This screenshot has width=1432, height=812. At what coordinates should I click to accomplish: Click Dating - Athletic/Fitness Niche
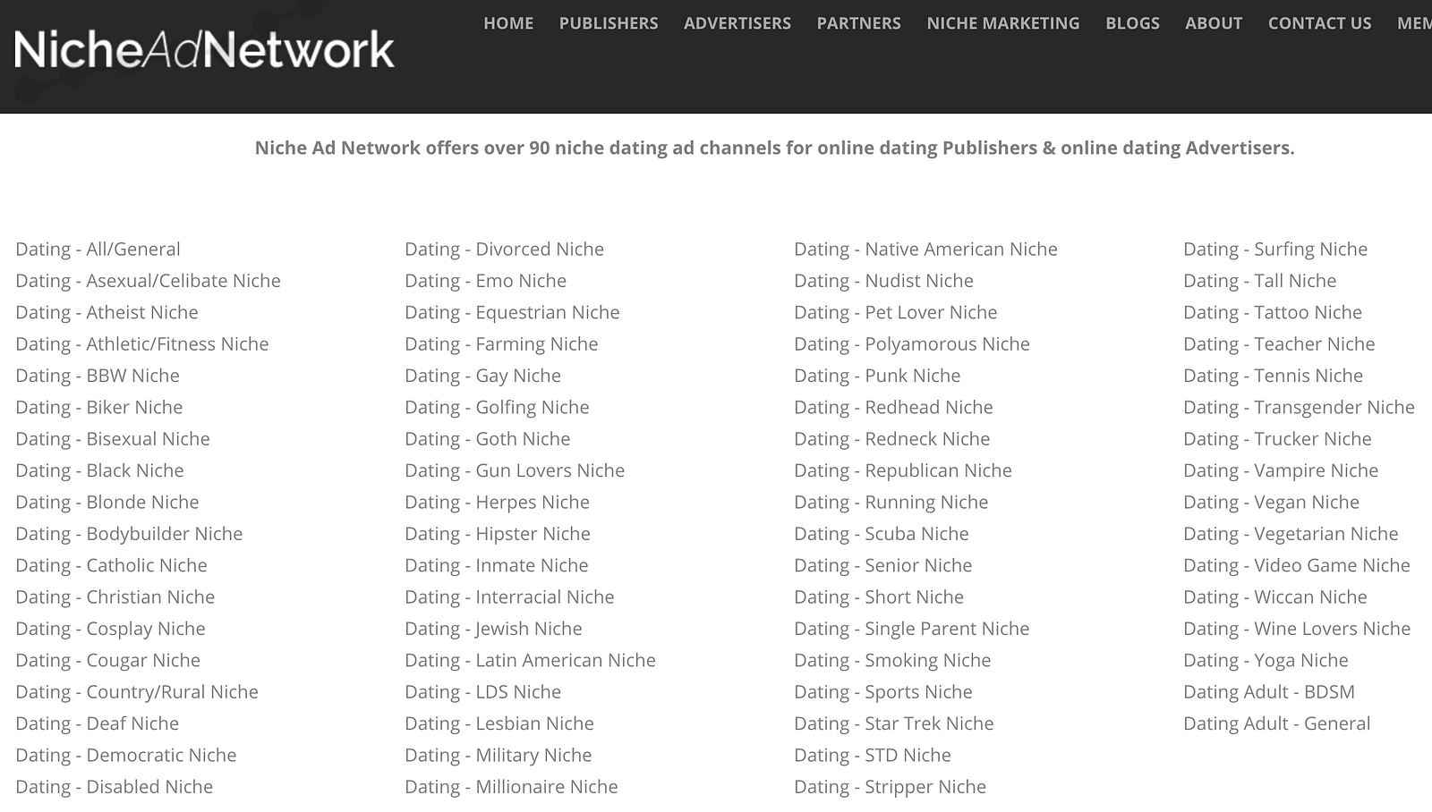142,344
